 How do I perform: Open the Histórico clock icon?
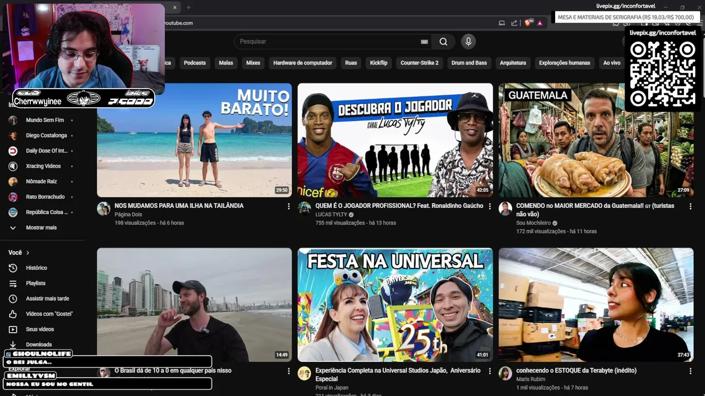pos(13,268)
